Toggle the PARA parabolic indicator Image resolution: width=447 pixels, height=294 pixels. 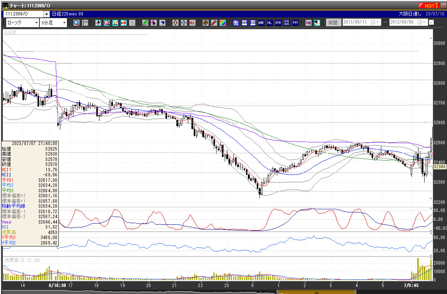tap(287, 23)
